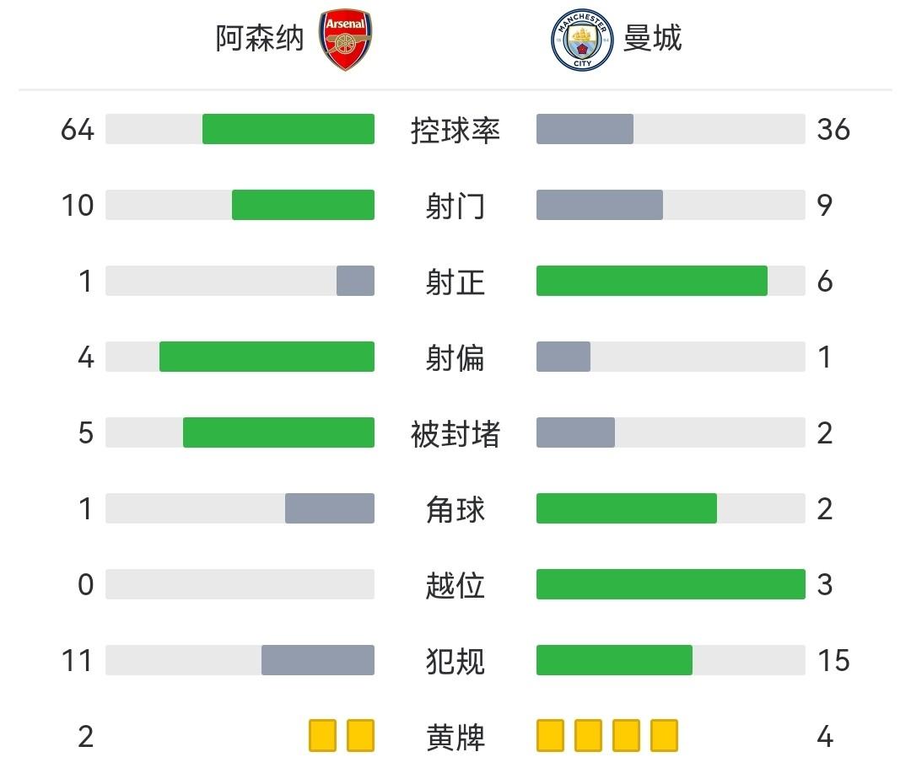This screenshot has height=768, width=911.
Task: Click Arsenal's first yellow card icon
Action: pos(322,735)
